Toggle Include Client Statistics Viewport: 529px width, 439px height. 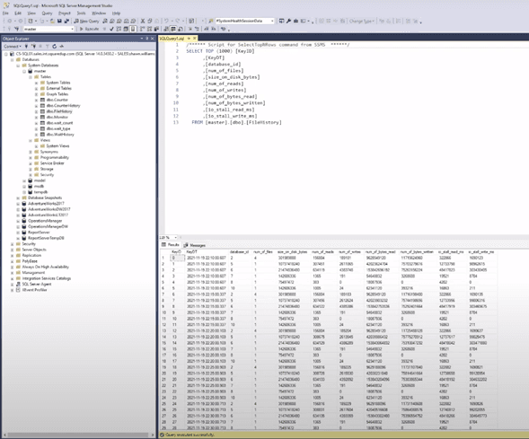point(156,29)
